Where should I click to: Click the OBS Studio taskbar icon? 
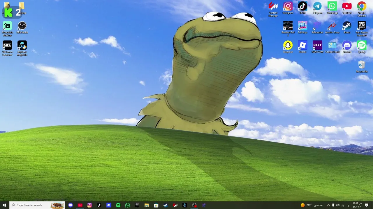pos(194,205)
